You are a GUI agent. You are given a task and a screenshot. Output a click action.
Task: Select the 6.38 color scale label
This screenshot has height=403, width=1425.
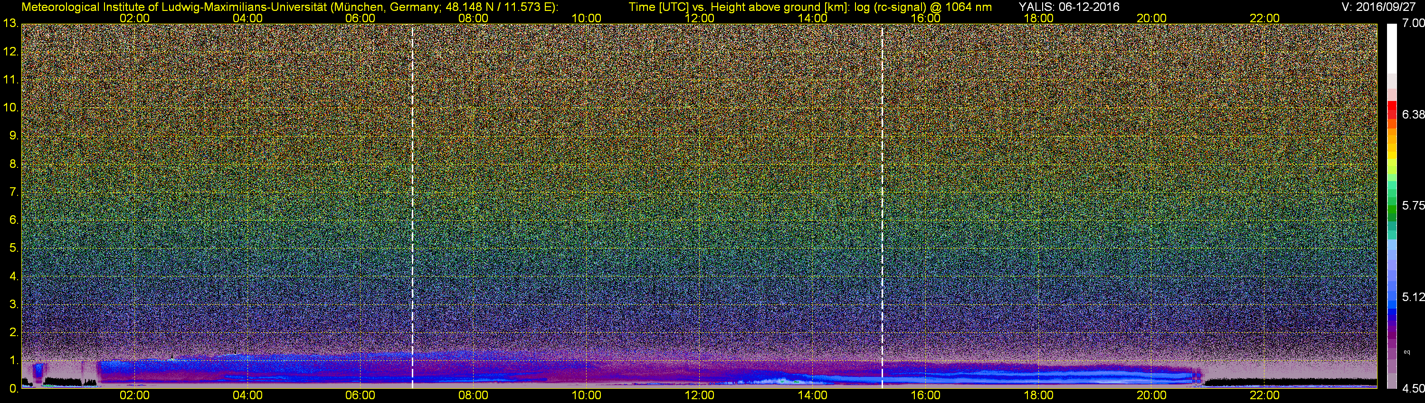pos(1413,114)
